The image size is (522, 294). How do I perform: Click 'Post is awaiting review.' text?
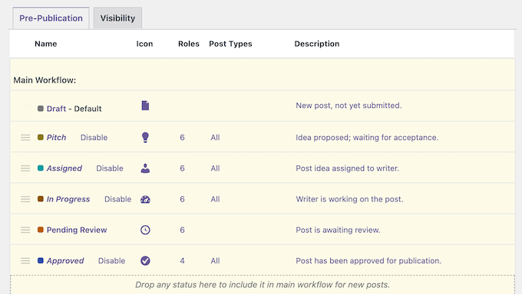338,230
